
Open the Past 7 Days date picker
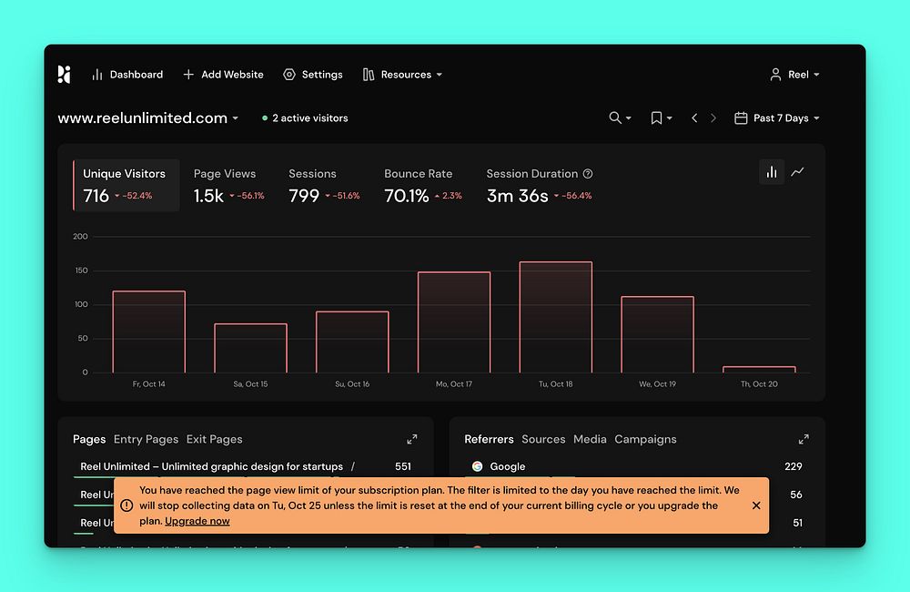[x=777, y=117]
